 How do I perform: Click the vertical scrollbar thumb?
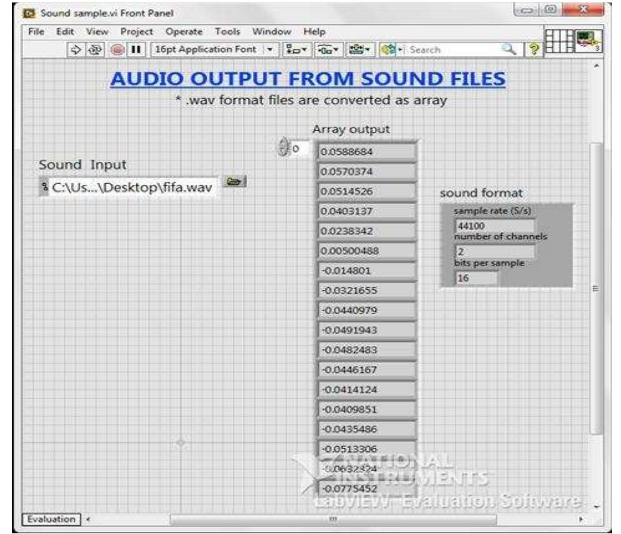point(596,288)
